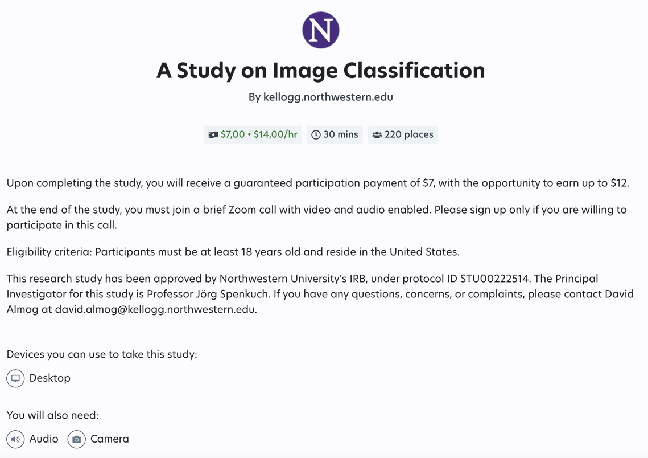648x458 pixels.
Task: Click the Camera icon
Action: tap(77, 439)
